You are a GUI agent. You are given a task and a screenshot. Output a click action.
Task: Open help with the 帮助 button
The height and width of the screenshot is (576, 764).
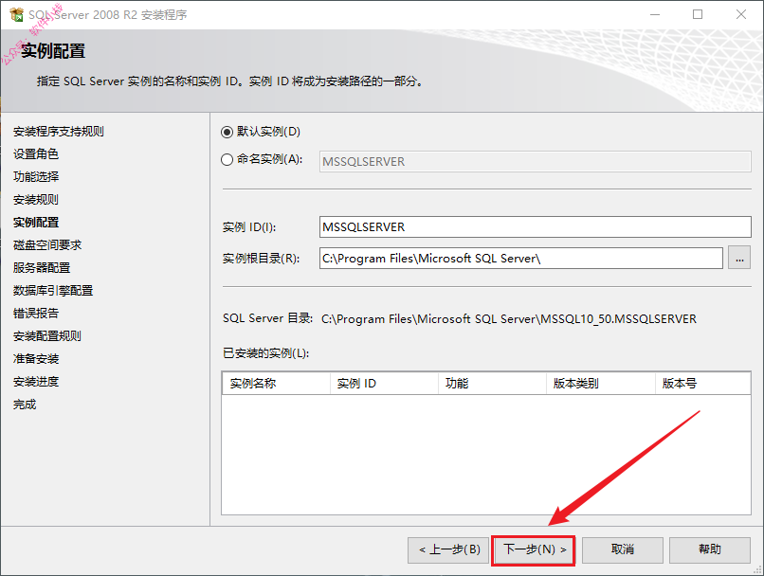pos(709,550)
